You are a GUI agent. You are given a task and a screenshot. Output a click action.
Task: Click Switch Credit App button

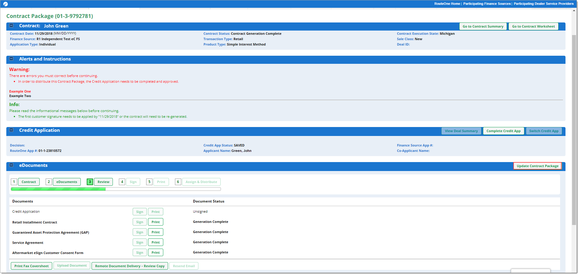544,131
